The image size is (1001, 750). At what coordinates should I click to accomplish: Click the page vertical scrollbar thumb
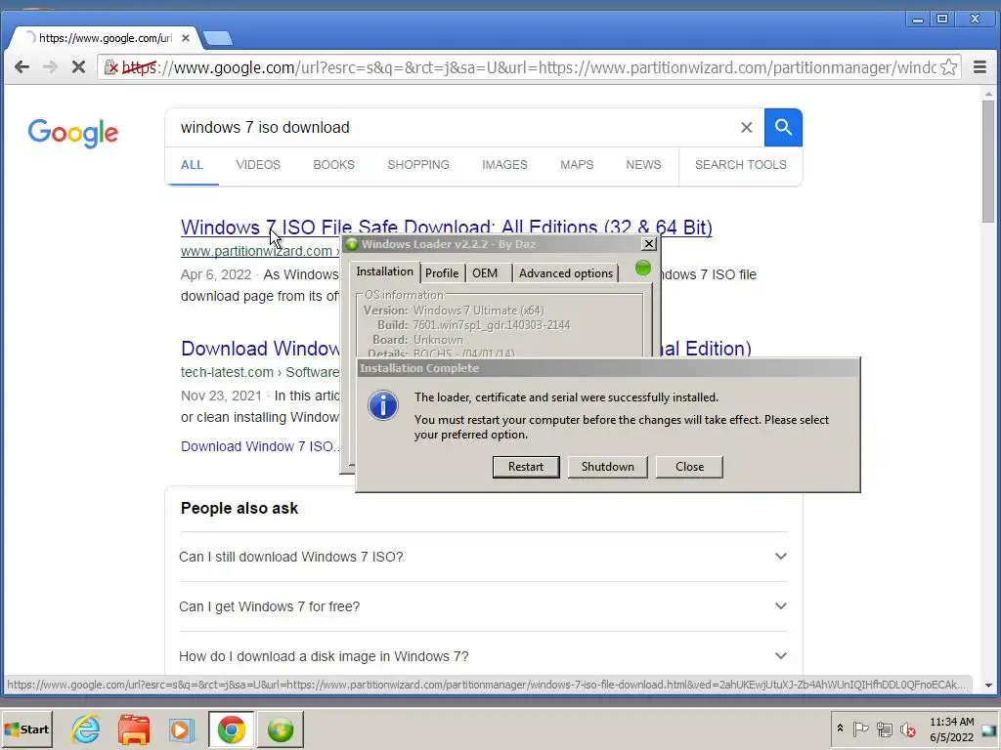click(988, 161)
